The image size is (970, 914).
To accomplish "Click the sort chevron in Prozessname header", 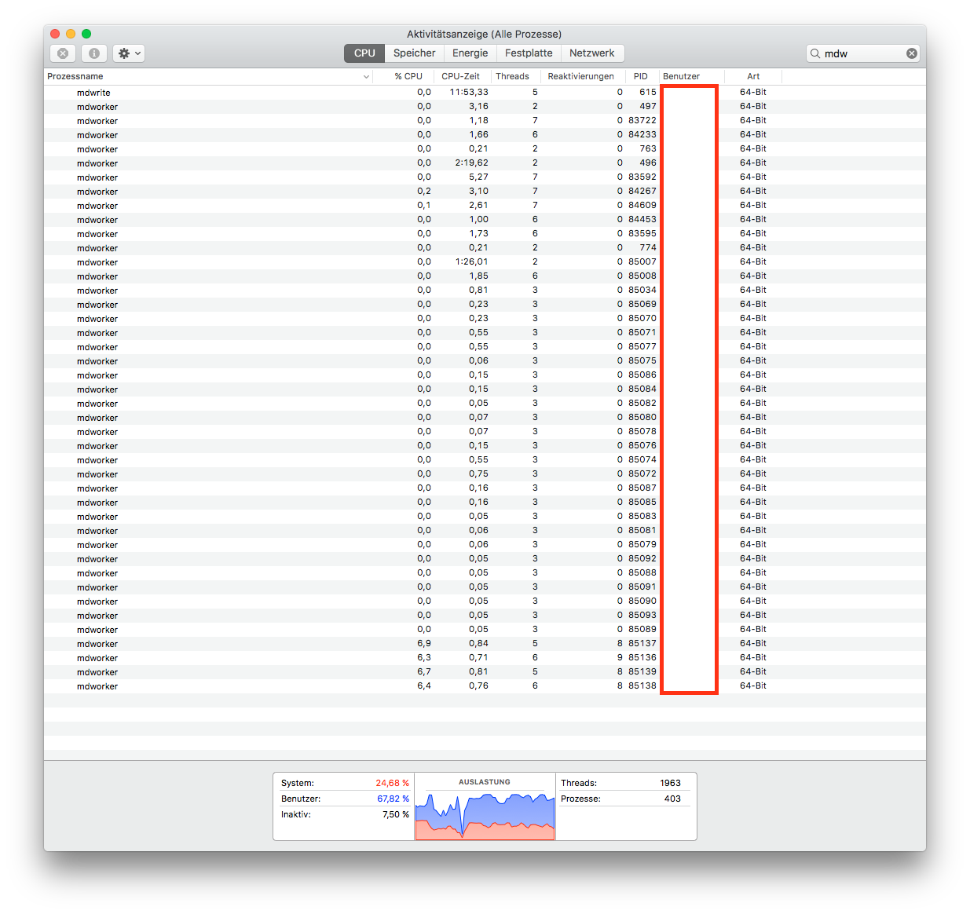I will (366, 77).
